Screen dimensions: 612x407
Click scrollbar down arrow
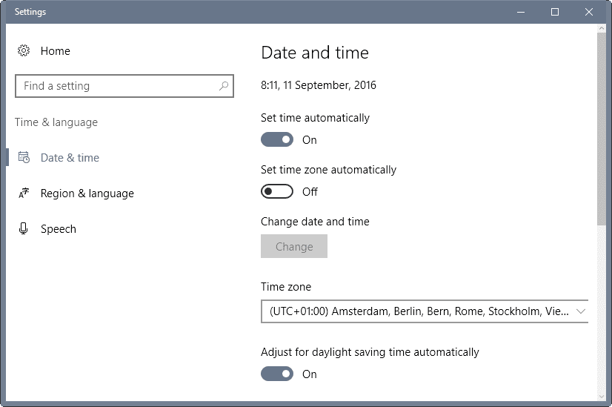click(601, 397)
